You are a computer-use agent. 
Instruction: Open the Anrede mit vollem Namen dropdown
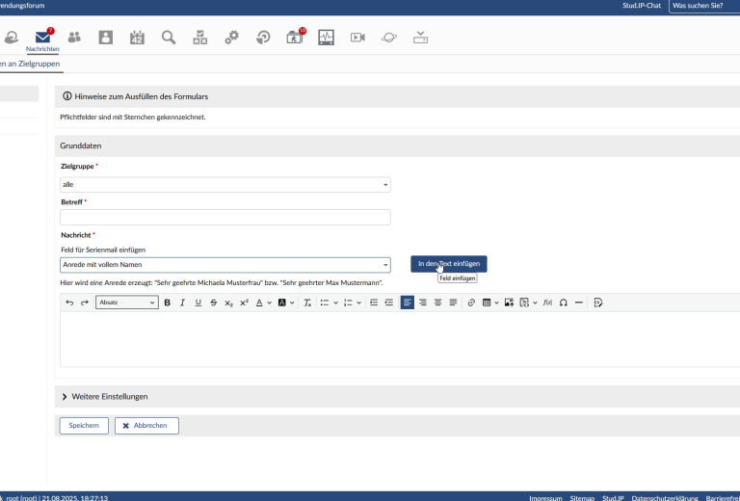[x=225, y=265]
